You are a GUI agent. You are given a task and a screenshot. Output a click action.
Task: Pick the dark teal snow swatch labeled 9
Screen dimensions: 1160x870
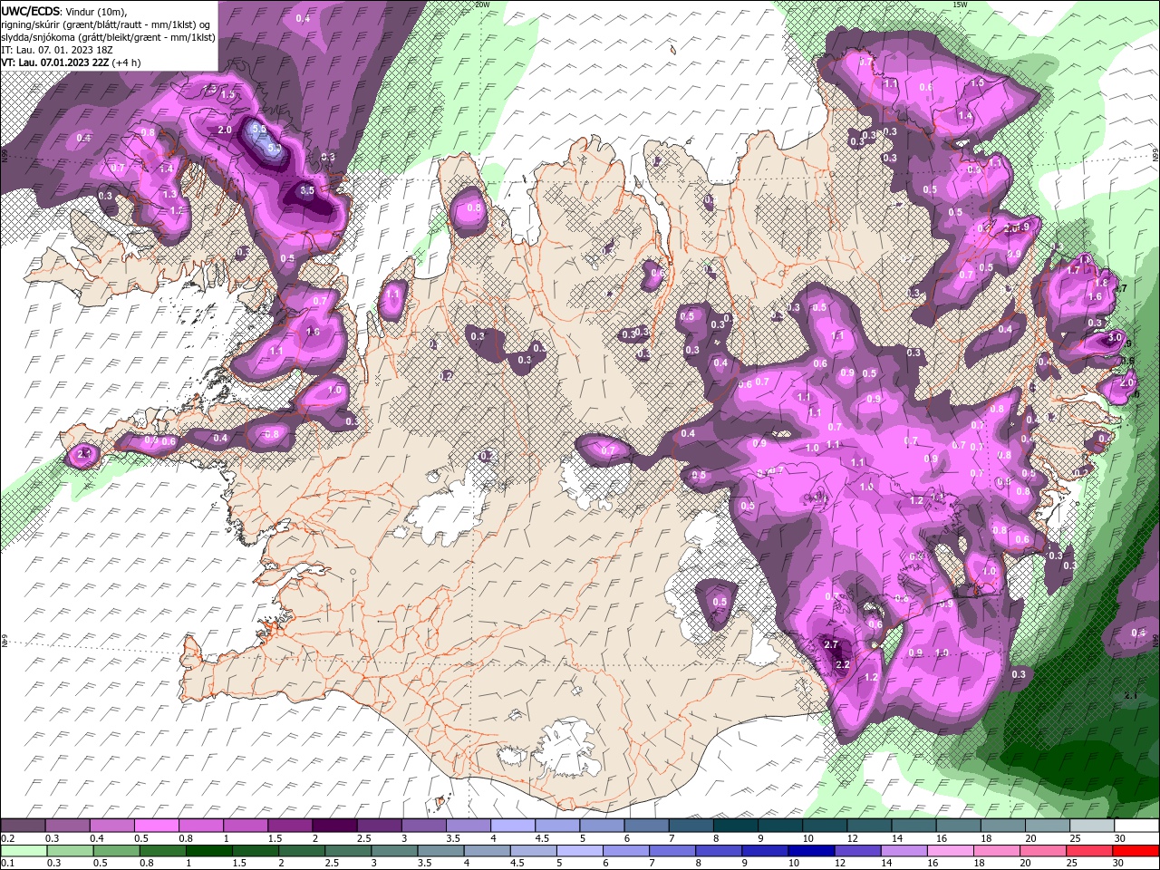tap(780, 826)
